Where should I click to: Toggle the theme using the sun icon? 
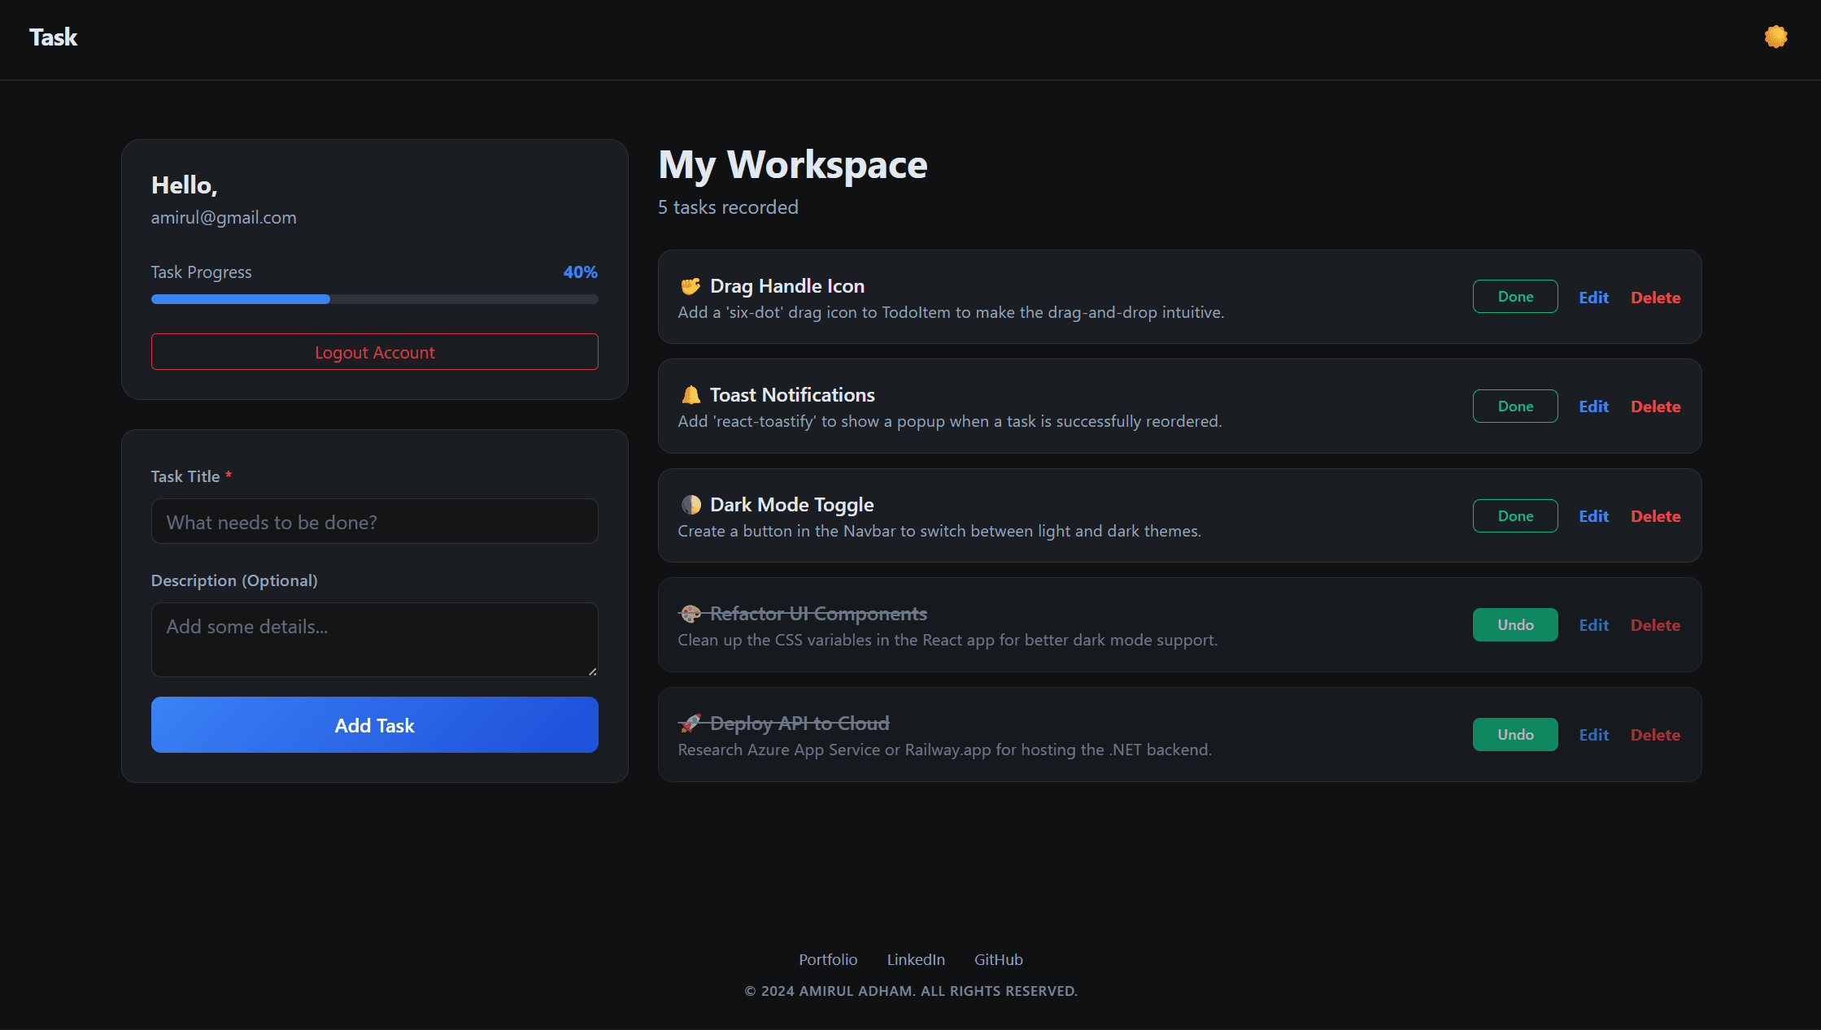(x=1775, y=37)
